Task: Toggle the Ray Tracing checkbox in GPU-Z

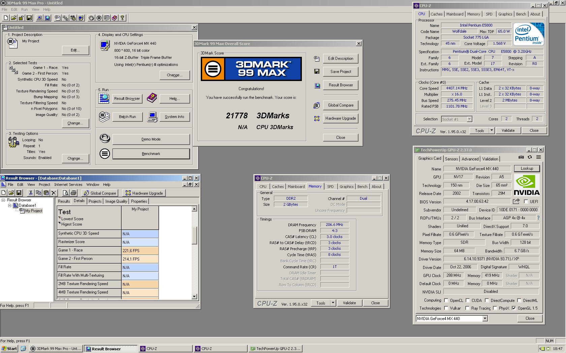Action: (467, 308)
